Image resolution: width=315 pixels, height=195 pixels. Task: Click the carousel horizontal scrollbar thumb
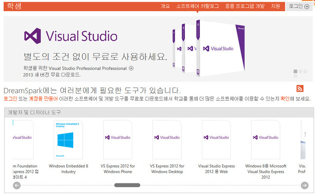pos(127,185)
